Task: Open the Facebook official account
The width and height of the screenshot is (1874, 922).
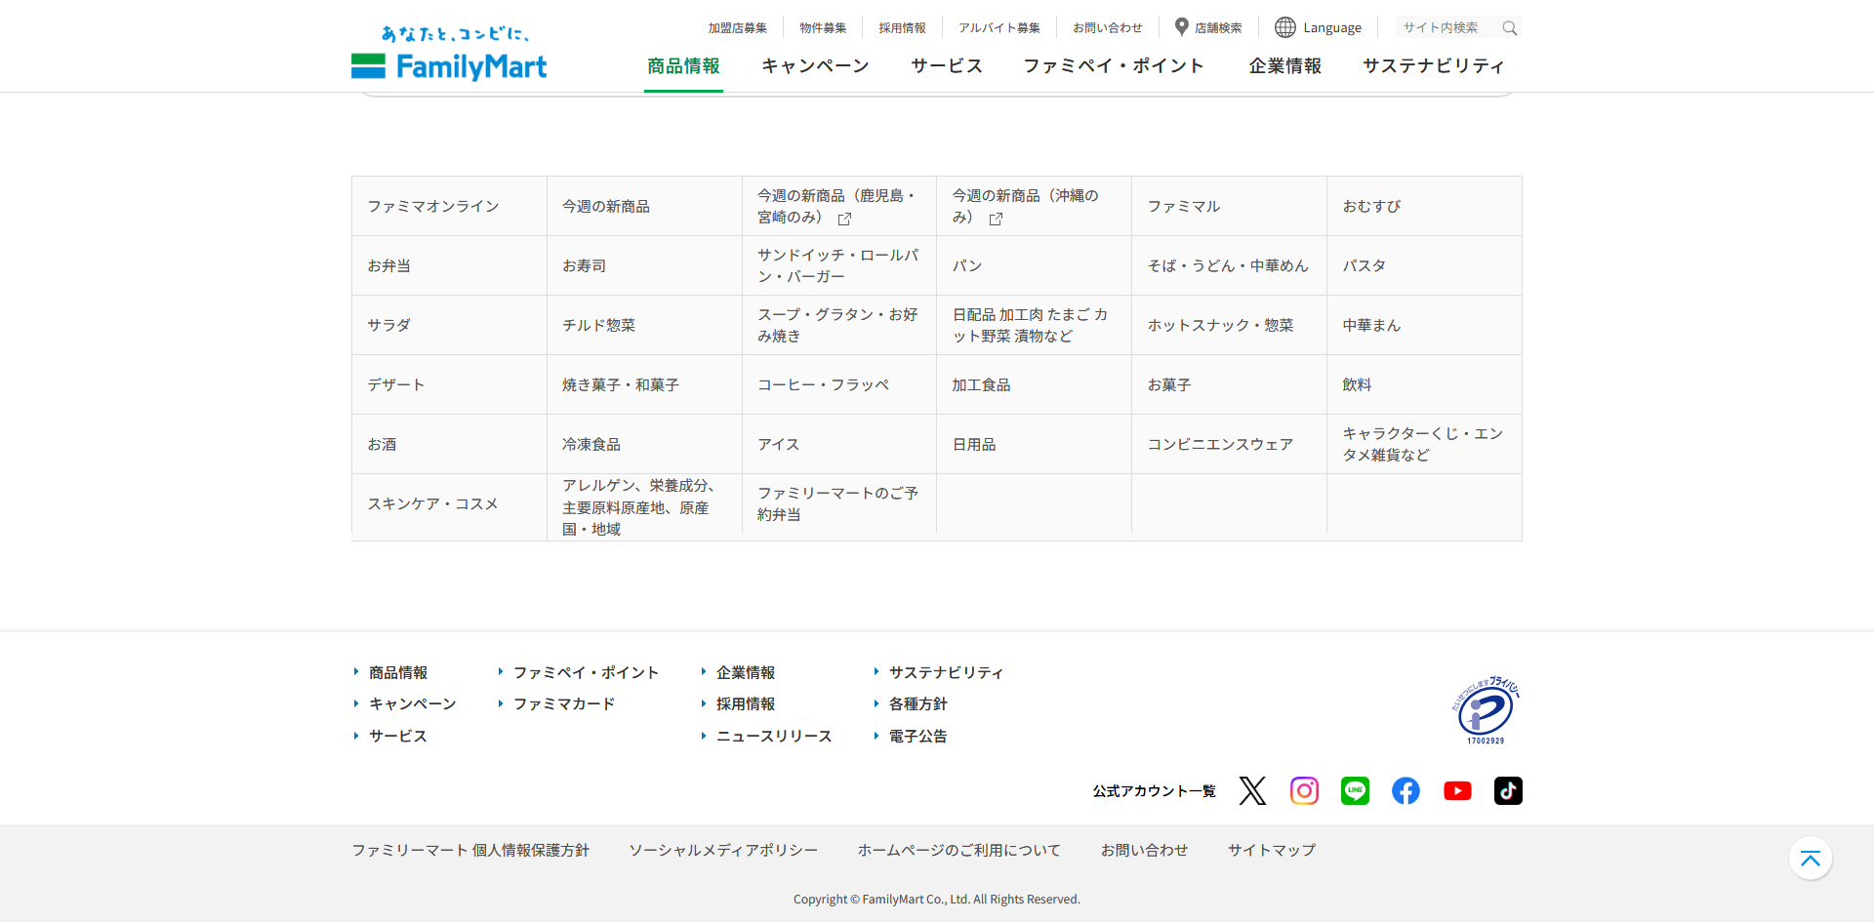Action: pos(1405,790)
